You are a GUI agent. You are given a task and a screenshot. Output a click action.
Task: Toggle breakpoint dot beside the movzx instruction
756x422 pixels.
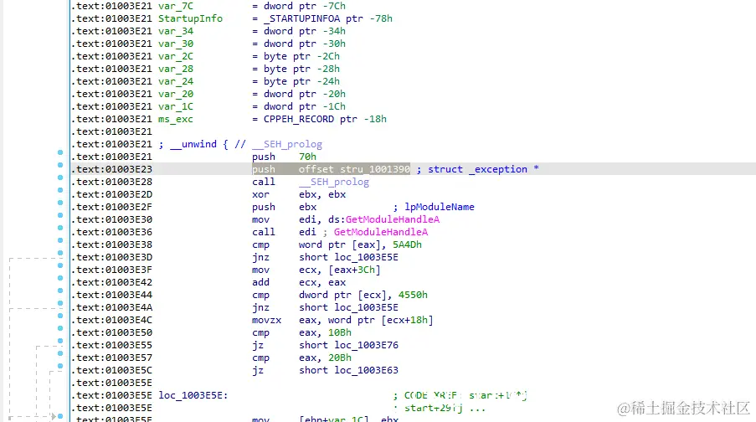(60, 316)
